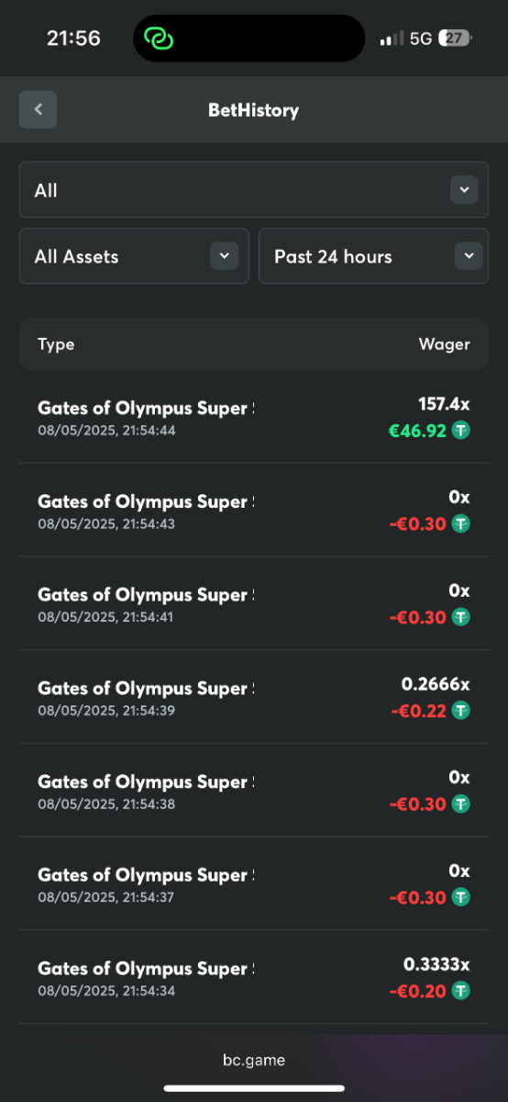
Task: Open the 0.3333x bet at 21:54:34
Action: (254, 977)
